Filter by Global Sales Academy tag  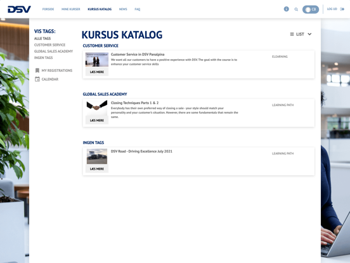click(x=53, y=51)
